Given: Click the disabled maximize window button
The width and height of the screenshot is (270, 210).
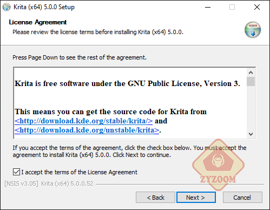Looking at the screenshot, I should [x=232, y=7].
